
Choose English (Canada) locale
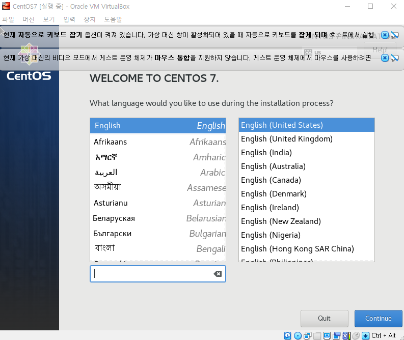point(307,180)
